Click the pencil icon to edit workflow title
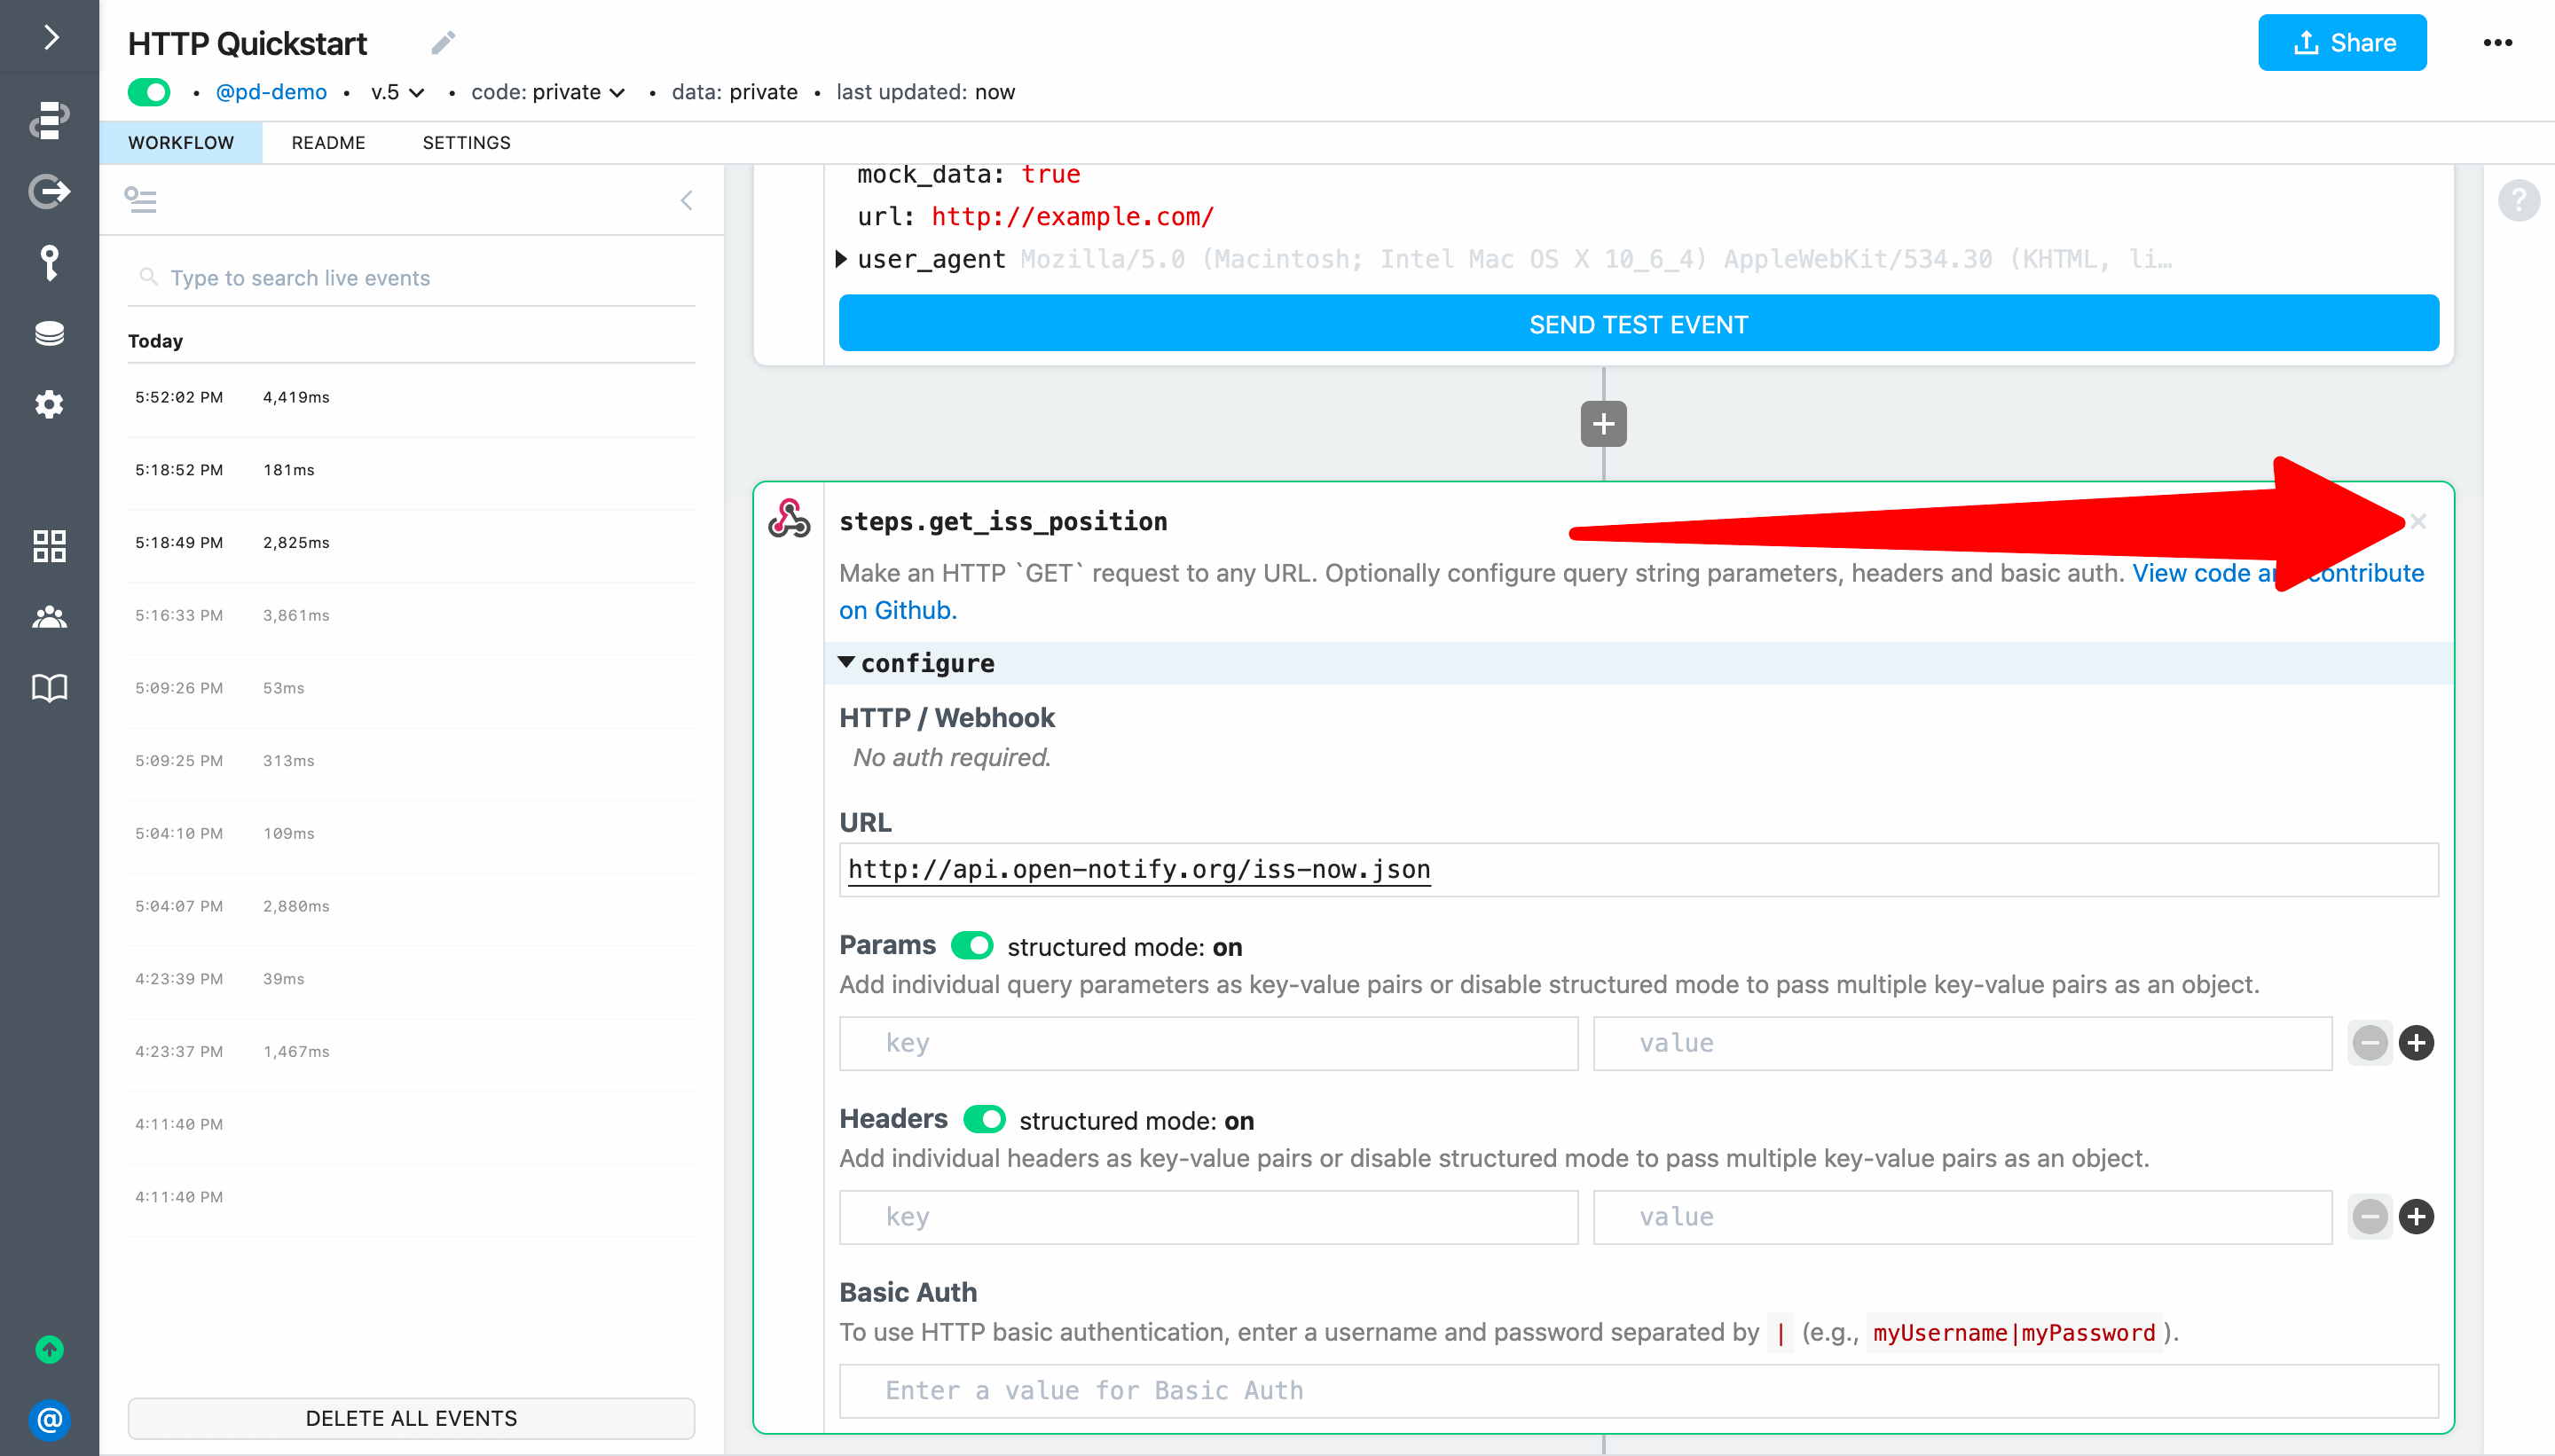The height and width of the screenshot is (1456, 2555). click(444, 43)
